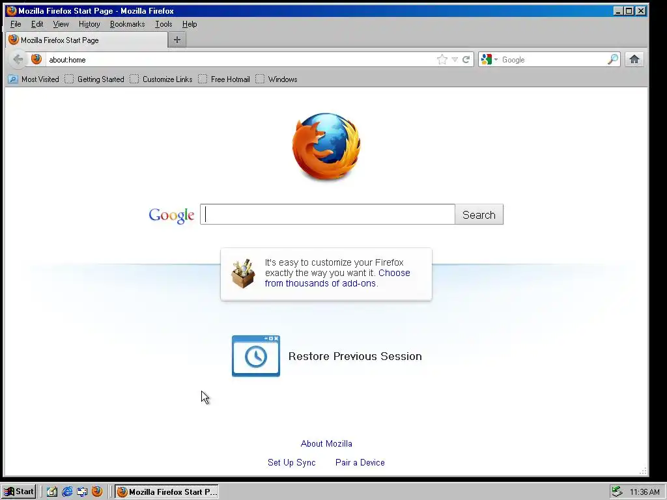Click the Search button
This screenshot has height=500, width=667.
[479, 214]
